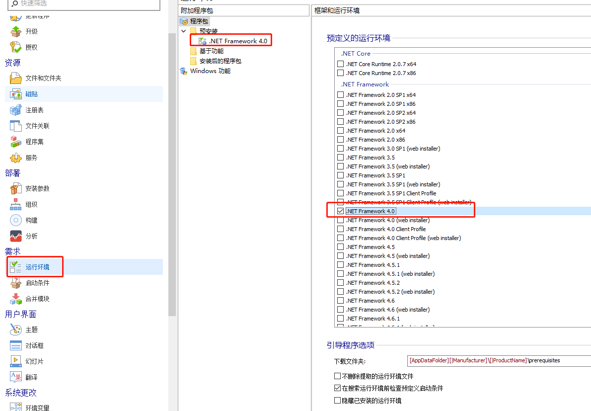Open the 合并模块 (Merge Modules) icon

(16, 299)
